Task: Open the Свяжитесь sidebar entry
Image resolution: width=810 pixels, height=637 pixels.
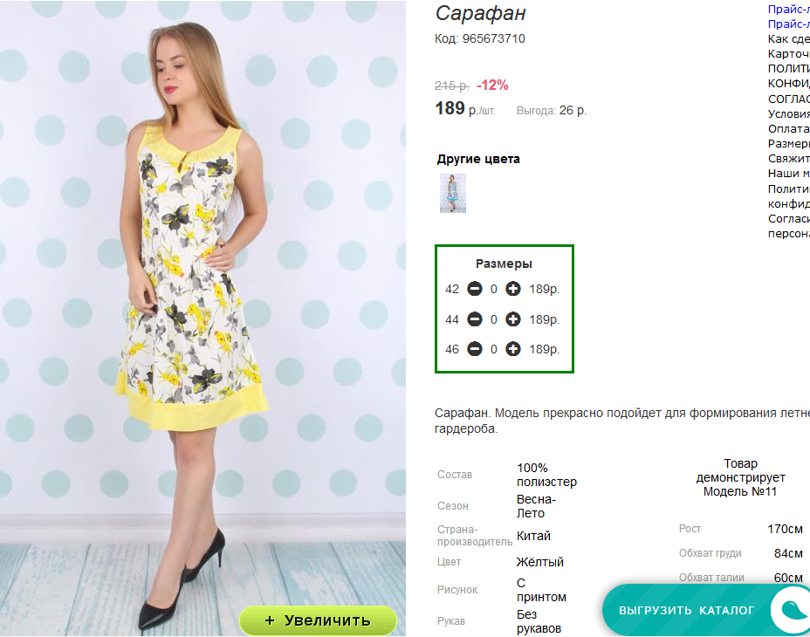Action: (x=789, y=158)
